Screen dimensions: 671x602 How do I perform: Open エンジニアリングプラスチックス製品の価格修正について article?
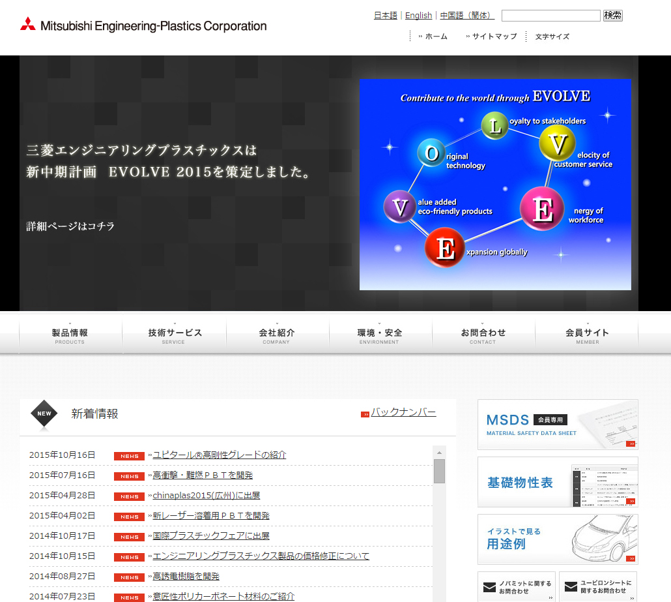pyautogui.click(x=261, y=556)
